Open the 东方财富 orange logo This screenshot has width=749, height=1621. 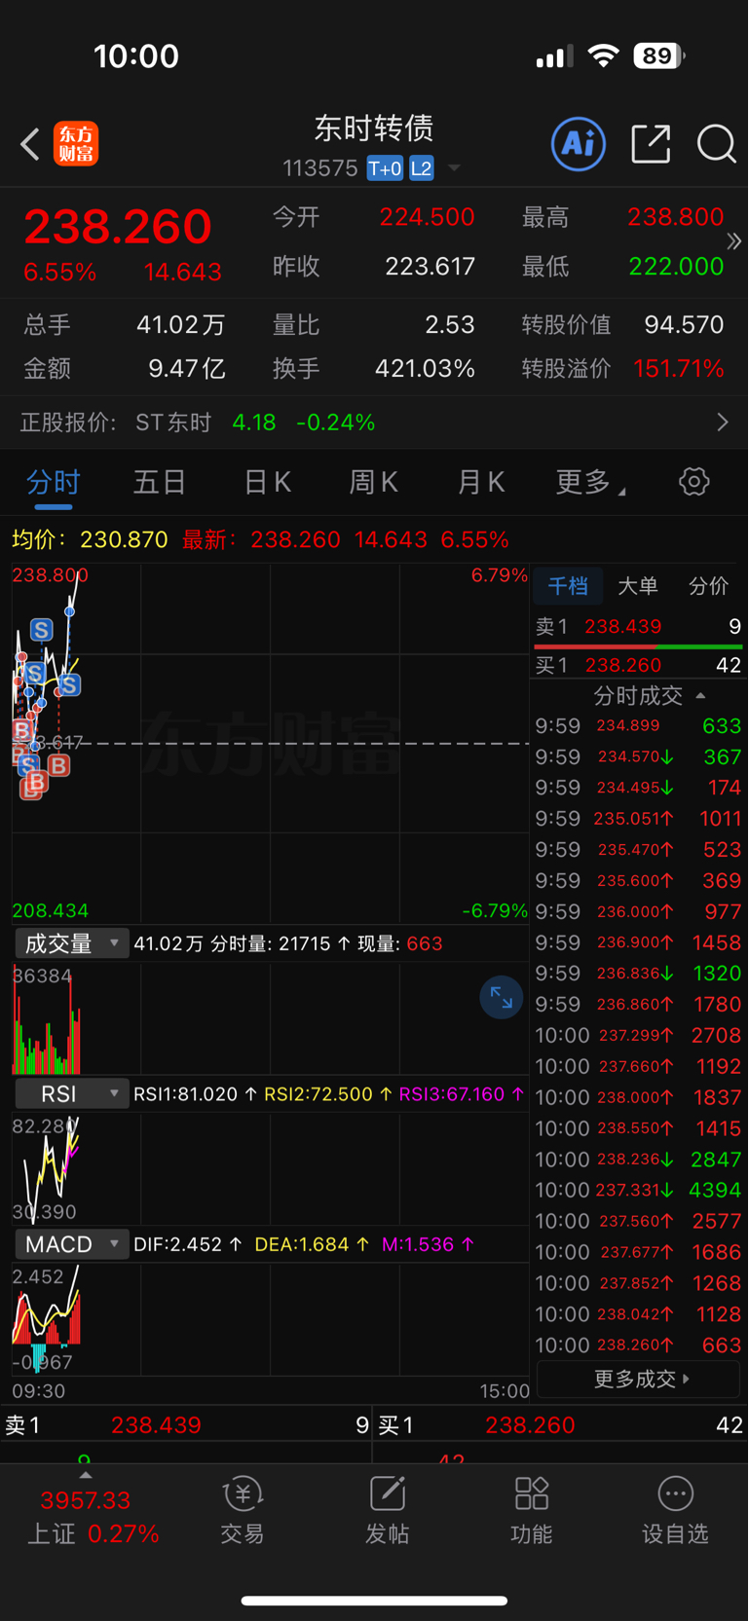pyautogui.click(x=76, y=144)
